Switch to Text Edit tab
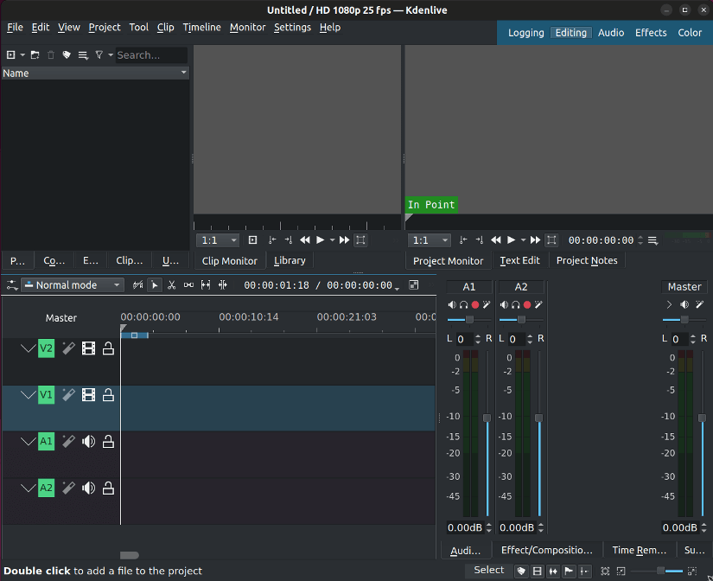 [519, 261]
